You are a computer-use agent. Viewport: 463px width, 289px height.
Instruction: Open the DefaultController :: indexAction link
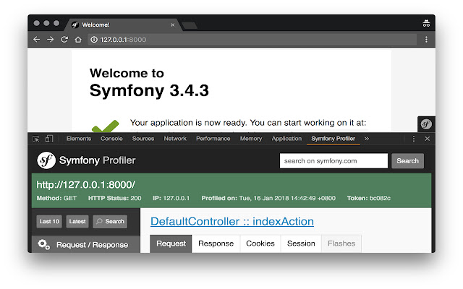[232, 222]
